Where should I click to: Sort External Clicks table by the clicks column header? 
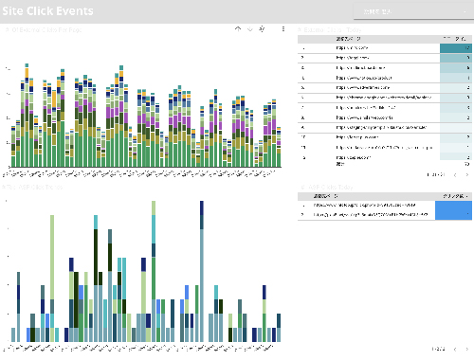[455, 39]
